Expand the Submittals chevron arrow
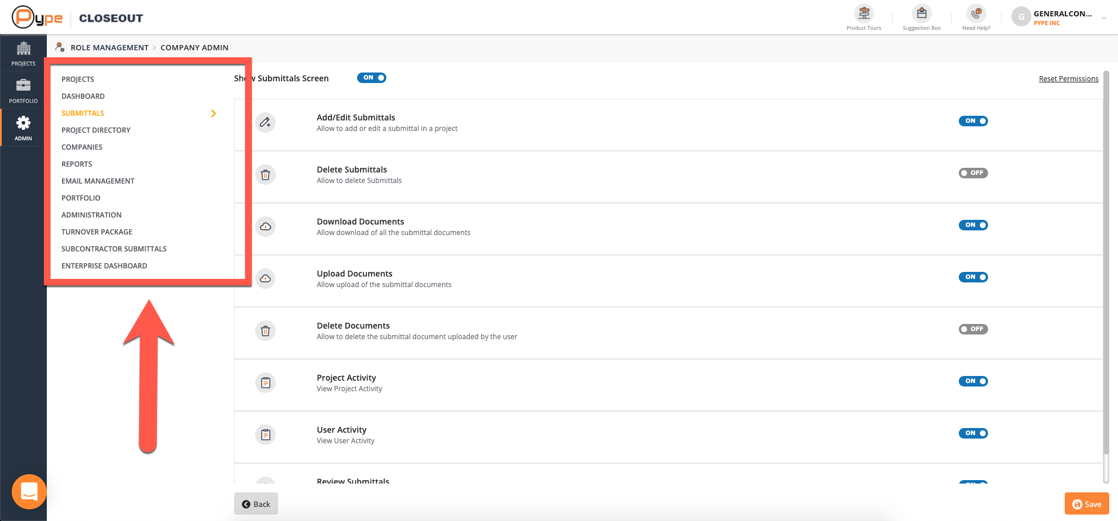The width and height of the screenshot is (1118, 521). click(x=214, y=113)
